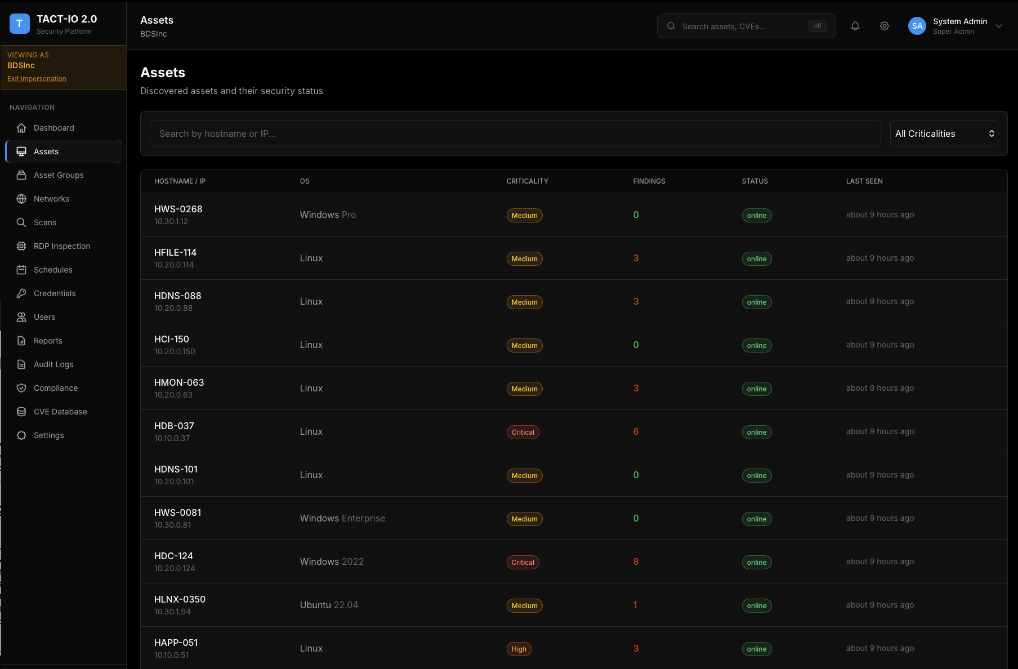Click the Schedules calendar icon

[x=21, y=270]
